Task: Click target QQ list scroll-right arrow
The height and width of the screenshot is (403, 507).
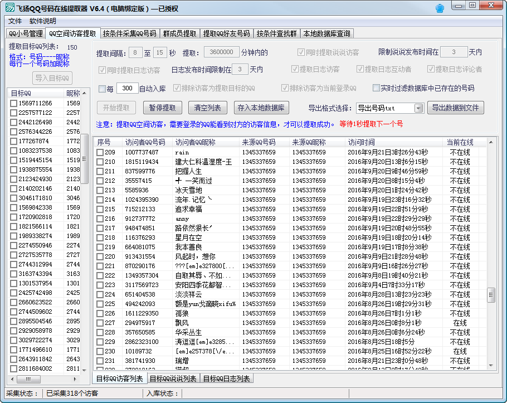Action: 75,379
